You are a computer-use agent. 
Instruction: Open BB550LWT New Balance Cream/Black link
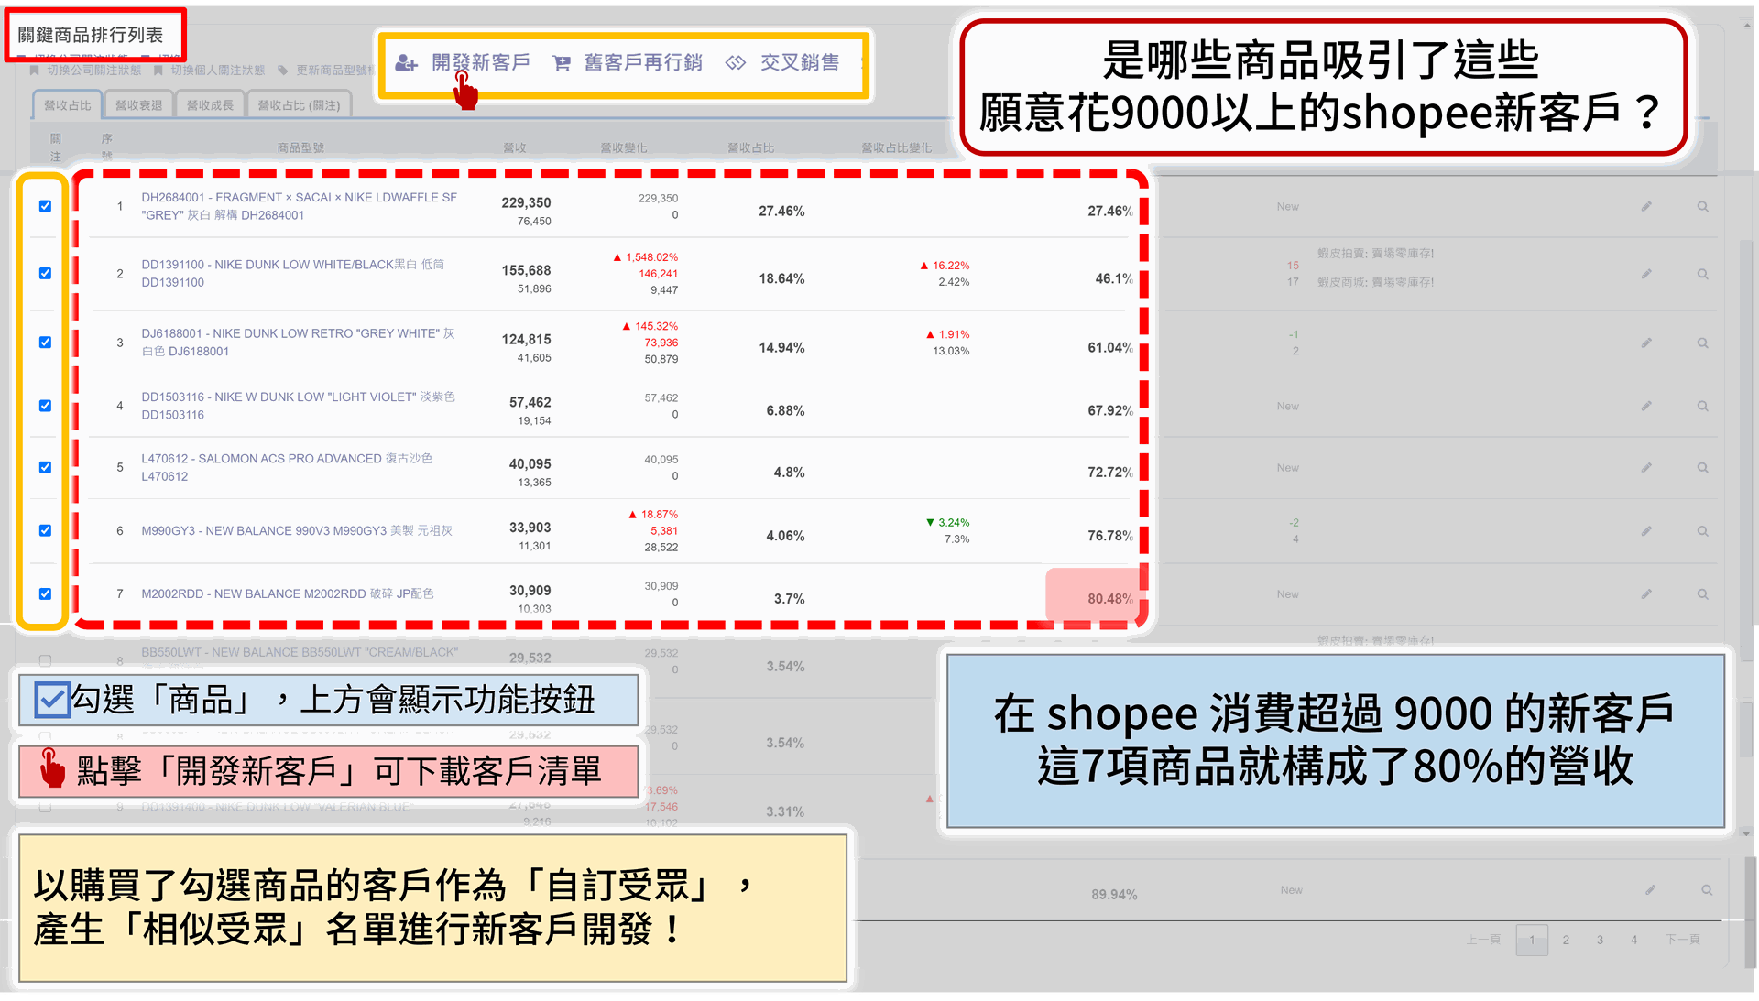click(300, 652)
